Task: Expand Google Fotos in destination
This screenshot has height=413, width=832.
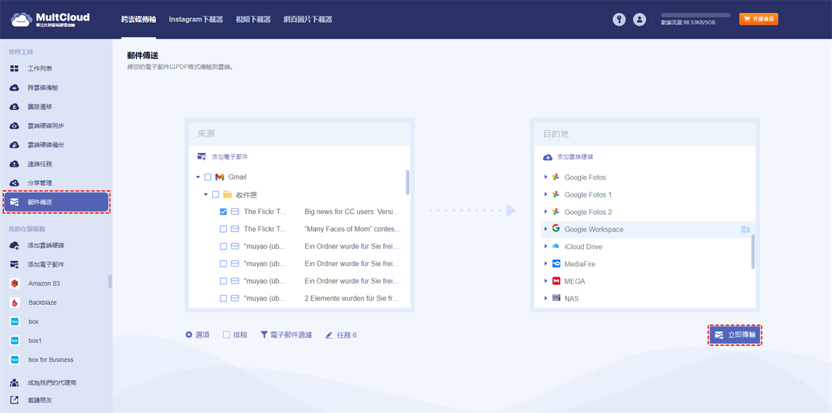Action: pos(546,177)
